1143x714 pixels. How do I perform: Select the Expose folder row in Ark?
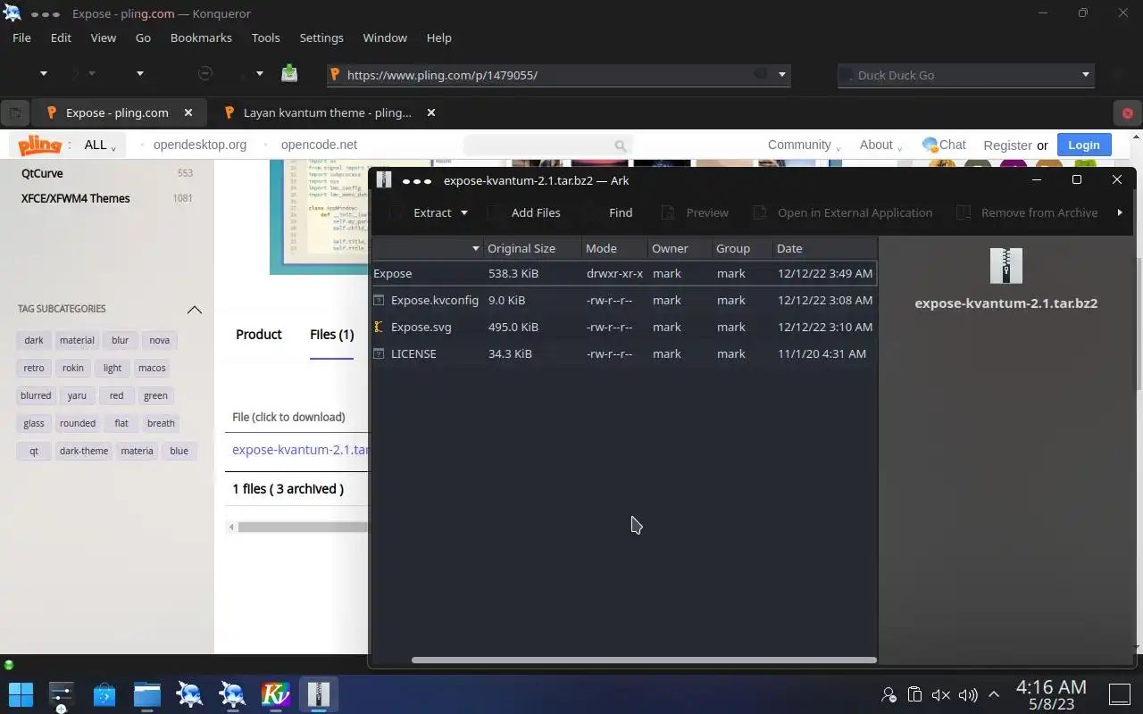click(623, 273)
